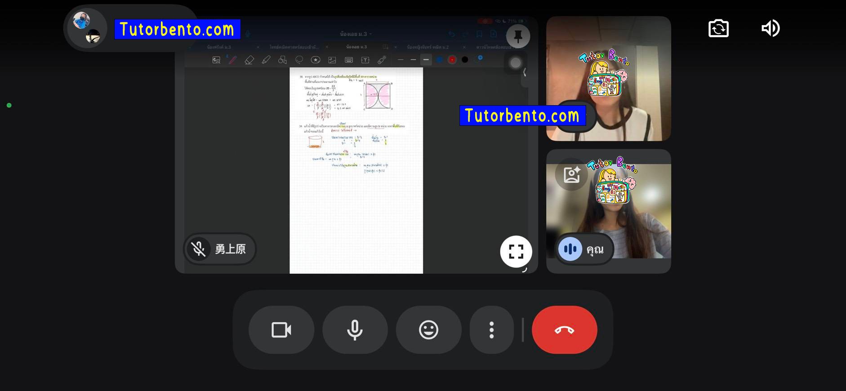
Task: Open the emoji reactions button
Action: coord(428,330)
